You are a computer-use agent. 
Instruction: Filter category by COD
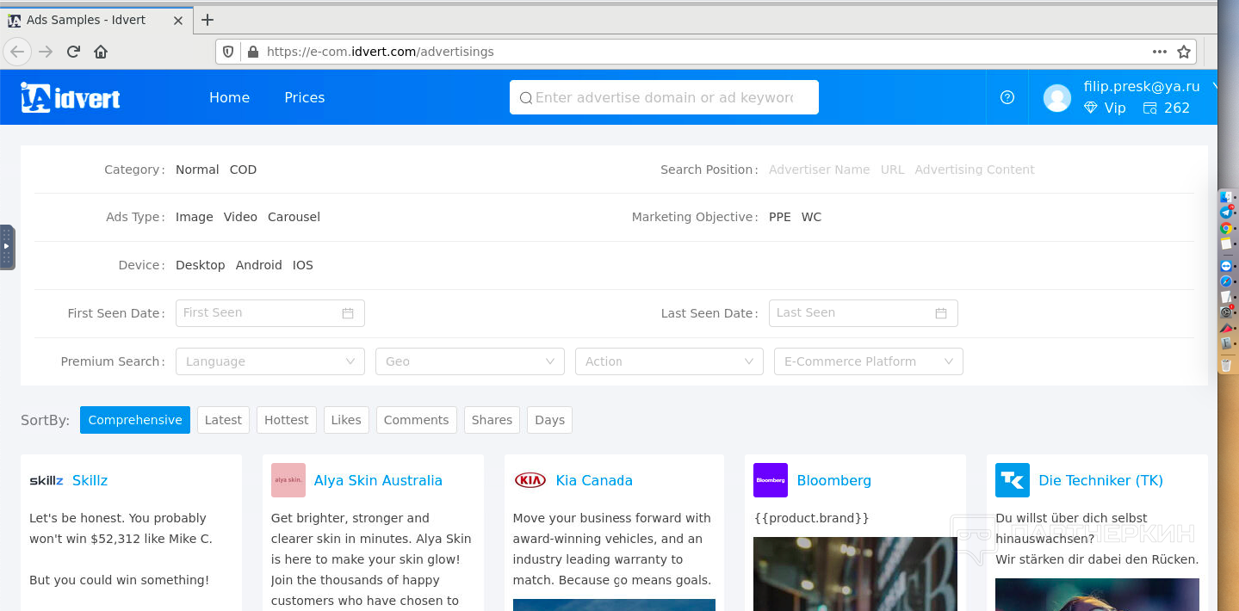(243, 170)
